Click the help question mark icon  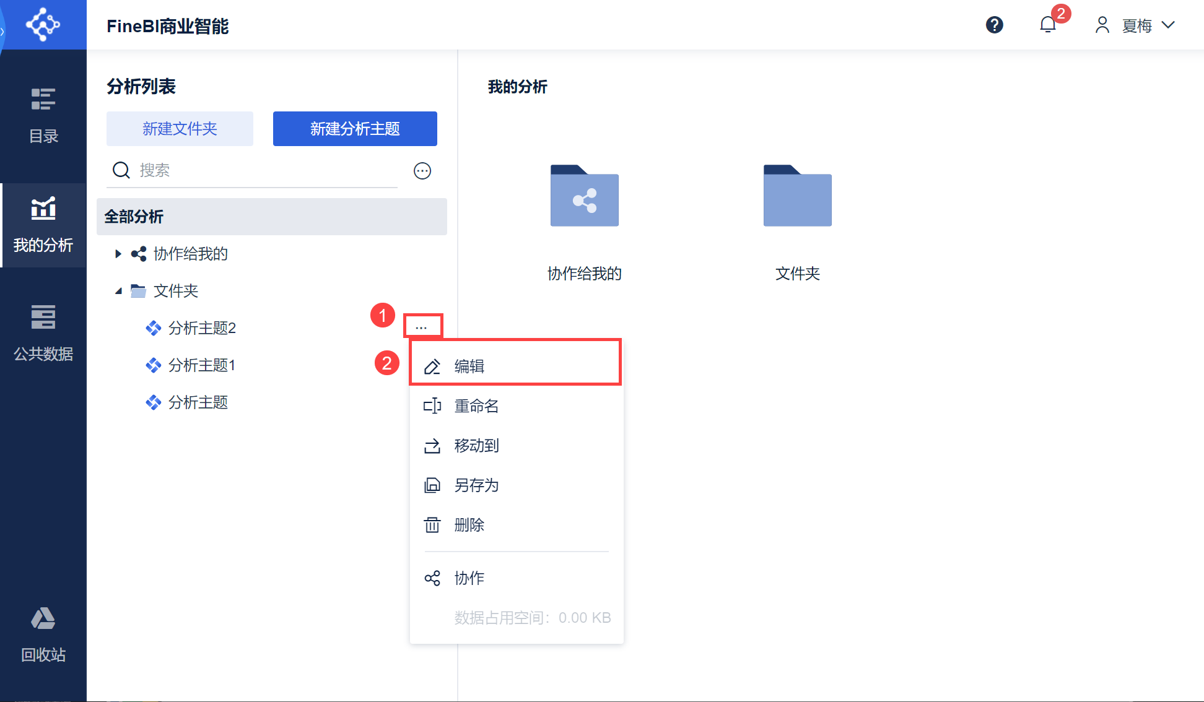click(994, 25)
